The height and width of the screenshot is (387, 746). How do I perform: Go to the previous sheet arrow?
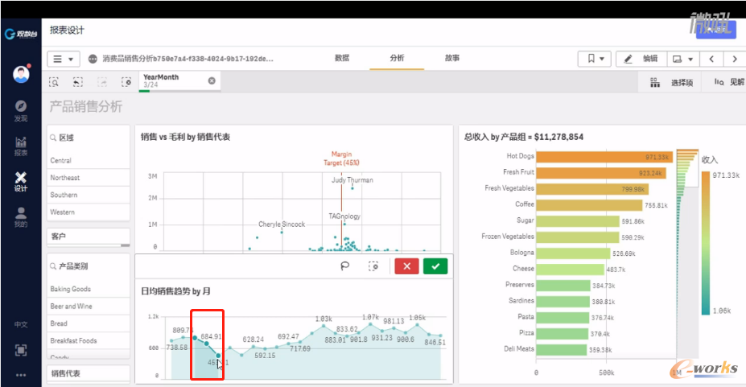711,59
